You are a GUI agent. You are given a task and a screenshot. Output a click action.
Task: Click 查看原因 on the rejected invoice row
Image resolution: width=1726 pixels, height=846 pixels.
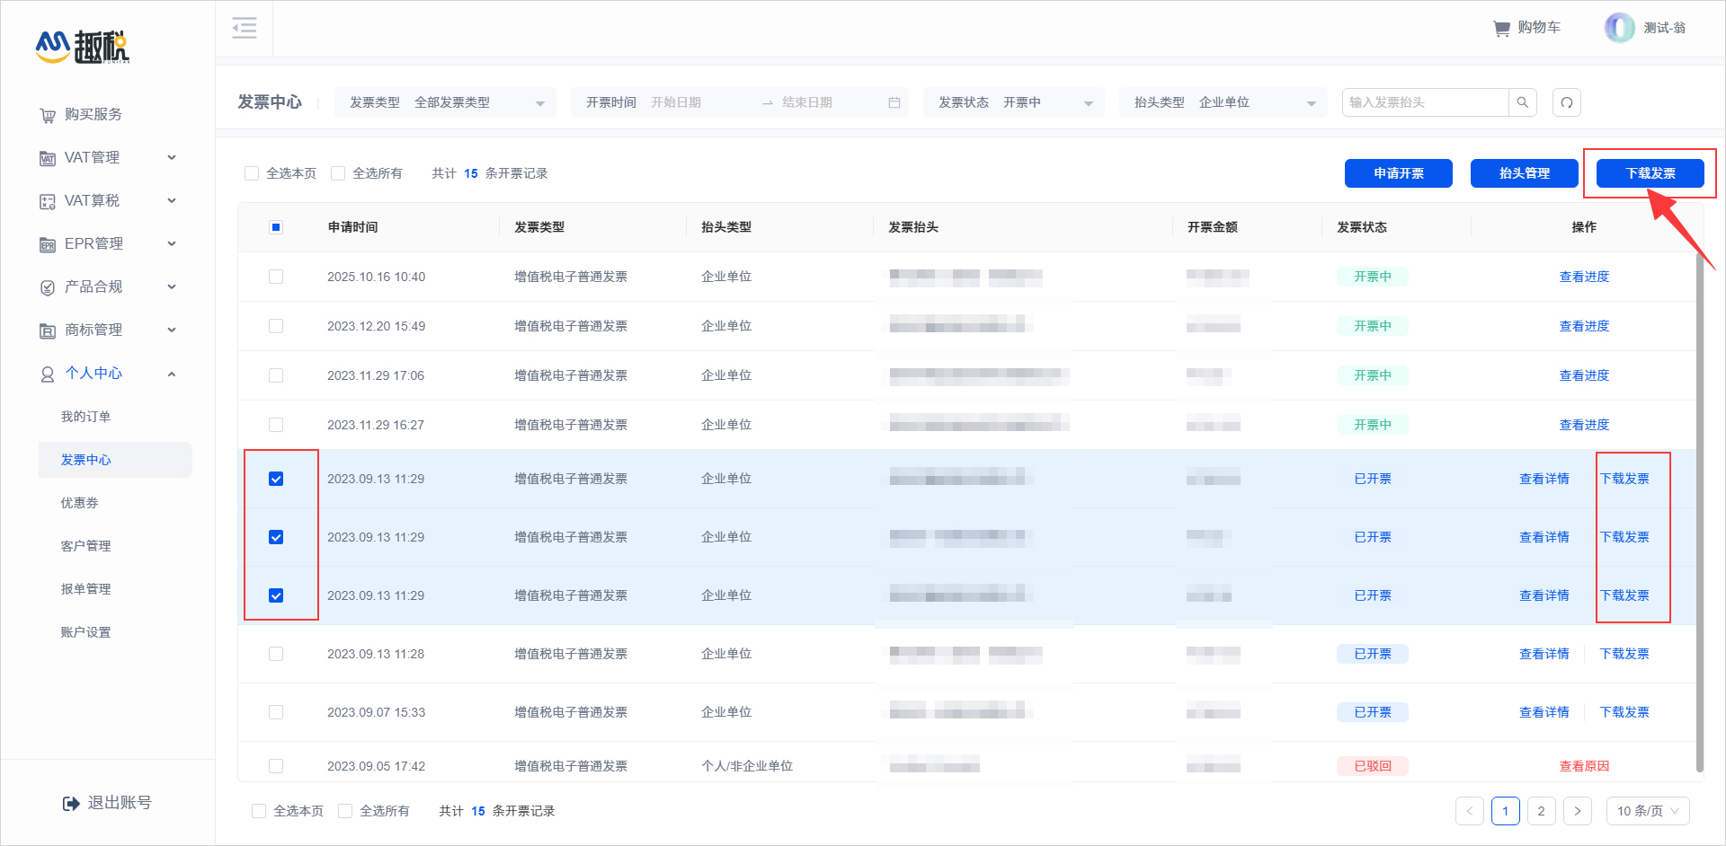click(x=1585, y=765)
